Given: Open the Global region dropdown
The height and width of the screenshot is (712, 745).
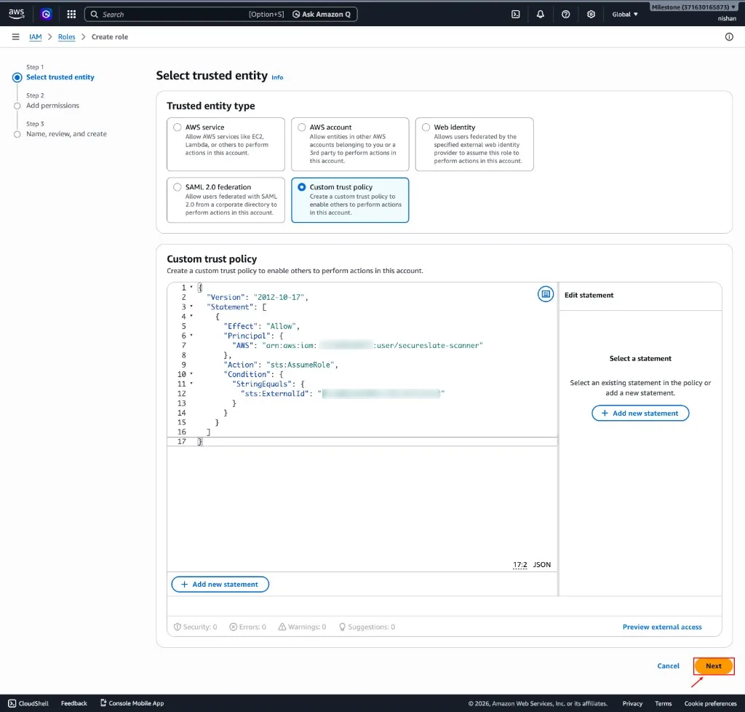Looking at the screenshot, I should tap(625, 15).
